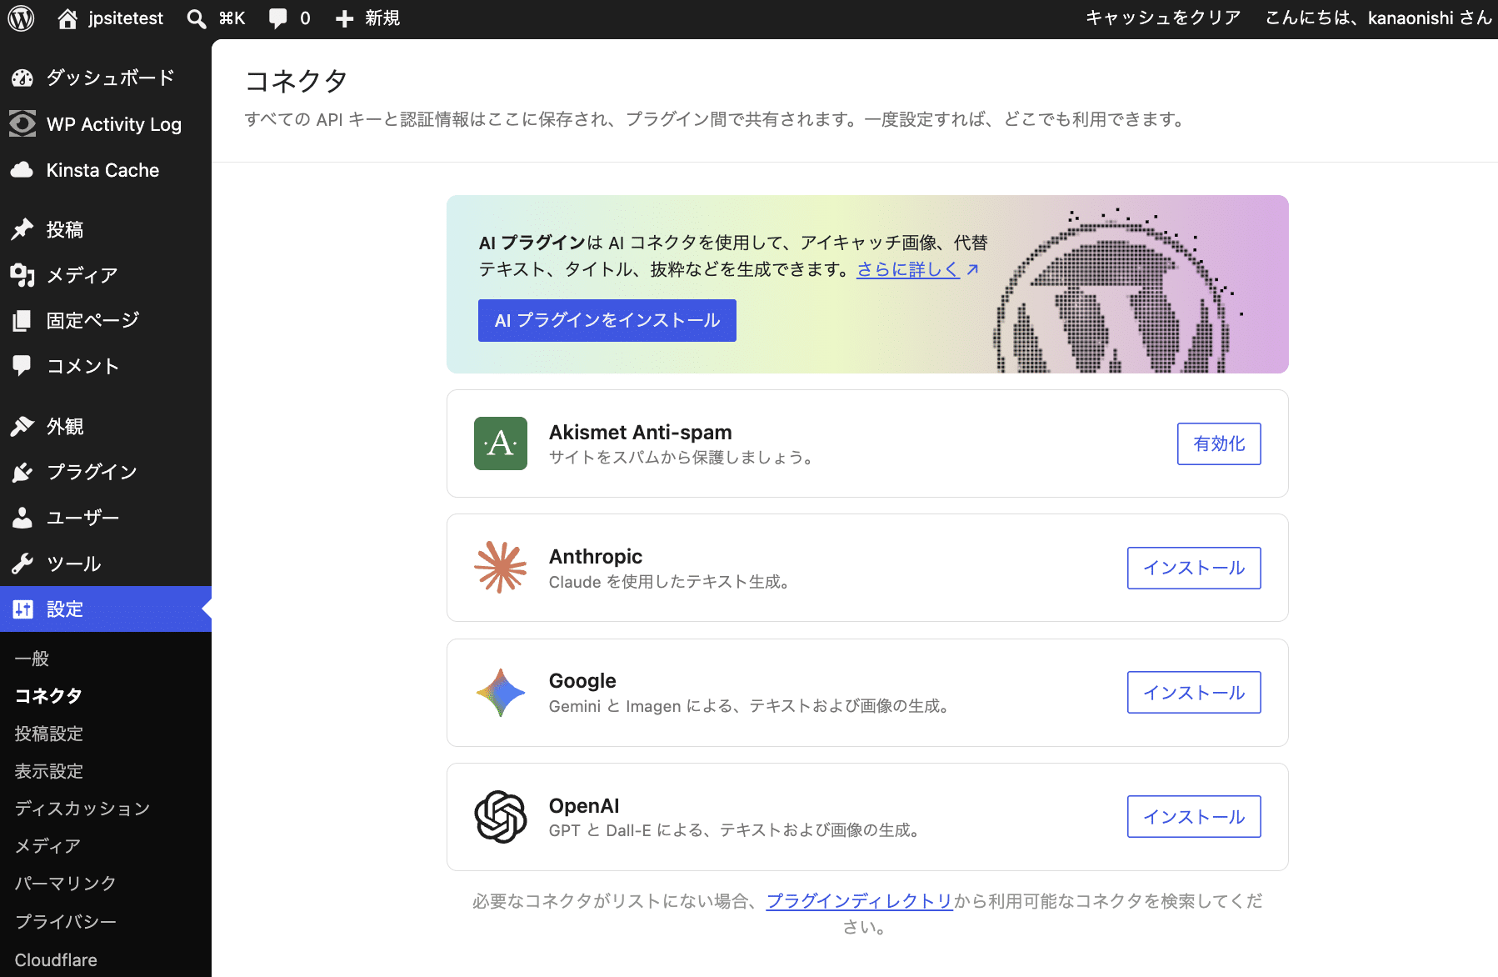Image resolution: width=1498 pixels, height=977 pixels.
Task: Open ディスカッション submenu
Action: pyautogui.click(x=82, y=809)
